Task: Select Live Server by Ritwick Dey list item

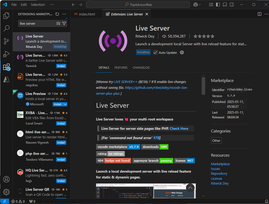Action: pos(42,42)
